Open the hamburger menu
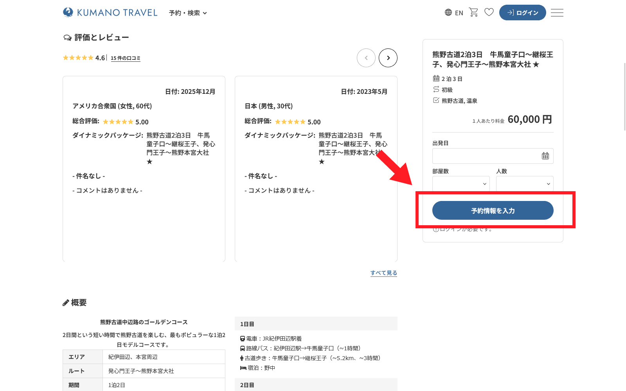This screenshot has width=626, height=391. pyautogui.click(x=557, y=13)
